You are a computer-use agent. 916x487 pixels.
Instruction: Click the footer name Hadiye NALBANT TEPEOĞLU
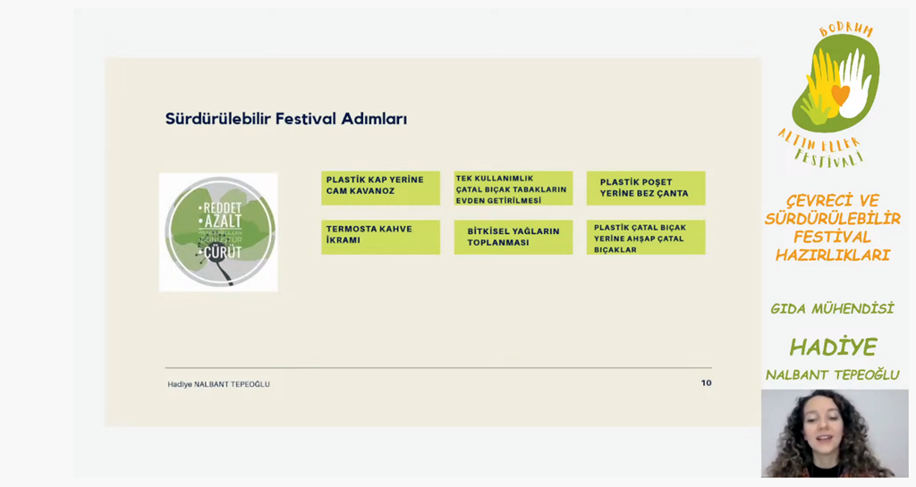click(x=218, y=384)
